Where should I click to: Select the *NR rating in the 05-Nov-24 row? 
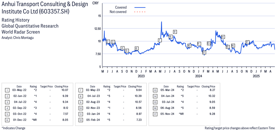[x=181, y=114]
